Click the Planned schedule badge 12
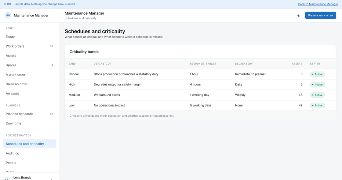The height and width of the screenshot is (180, 342). (x=52, y=114)
